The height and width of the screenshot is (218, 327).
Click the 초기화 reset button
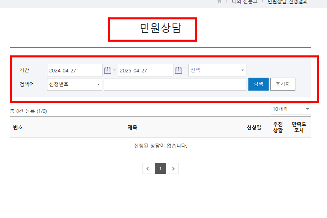tap(283, 84)
